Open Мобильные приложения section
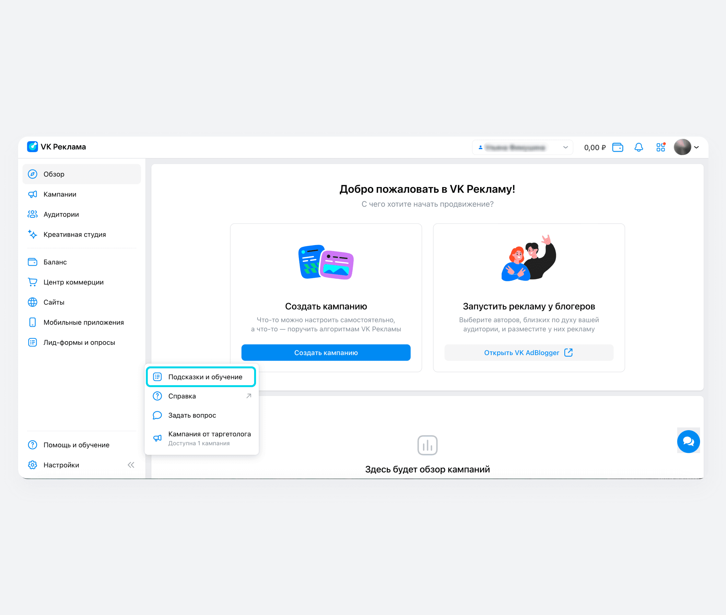The width and height of the screenshot is (726, 615). pyautogui.click(x=82, y=322)
